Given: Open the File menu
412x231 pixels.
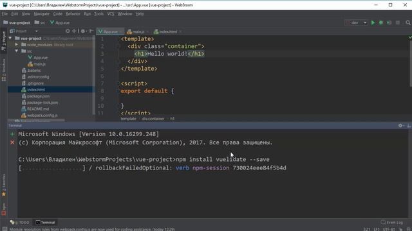Looking at the screenshot, I should tap(5, 14).
